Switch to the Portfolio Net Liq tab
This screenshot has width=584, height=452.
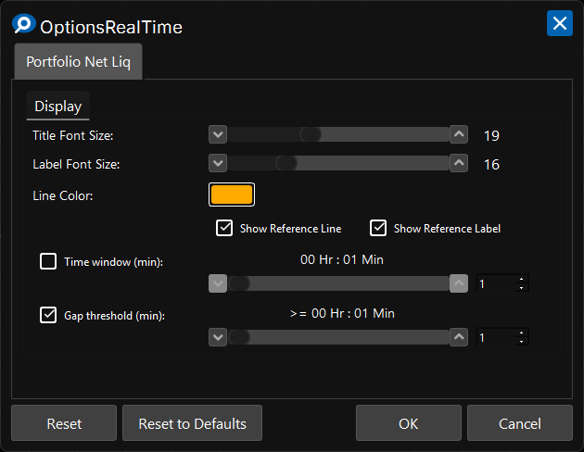(x=78, y=61)
